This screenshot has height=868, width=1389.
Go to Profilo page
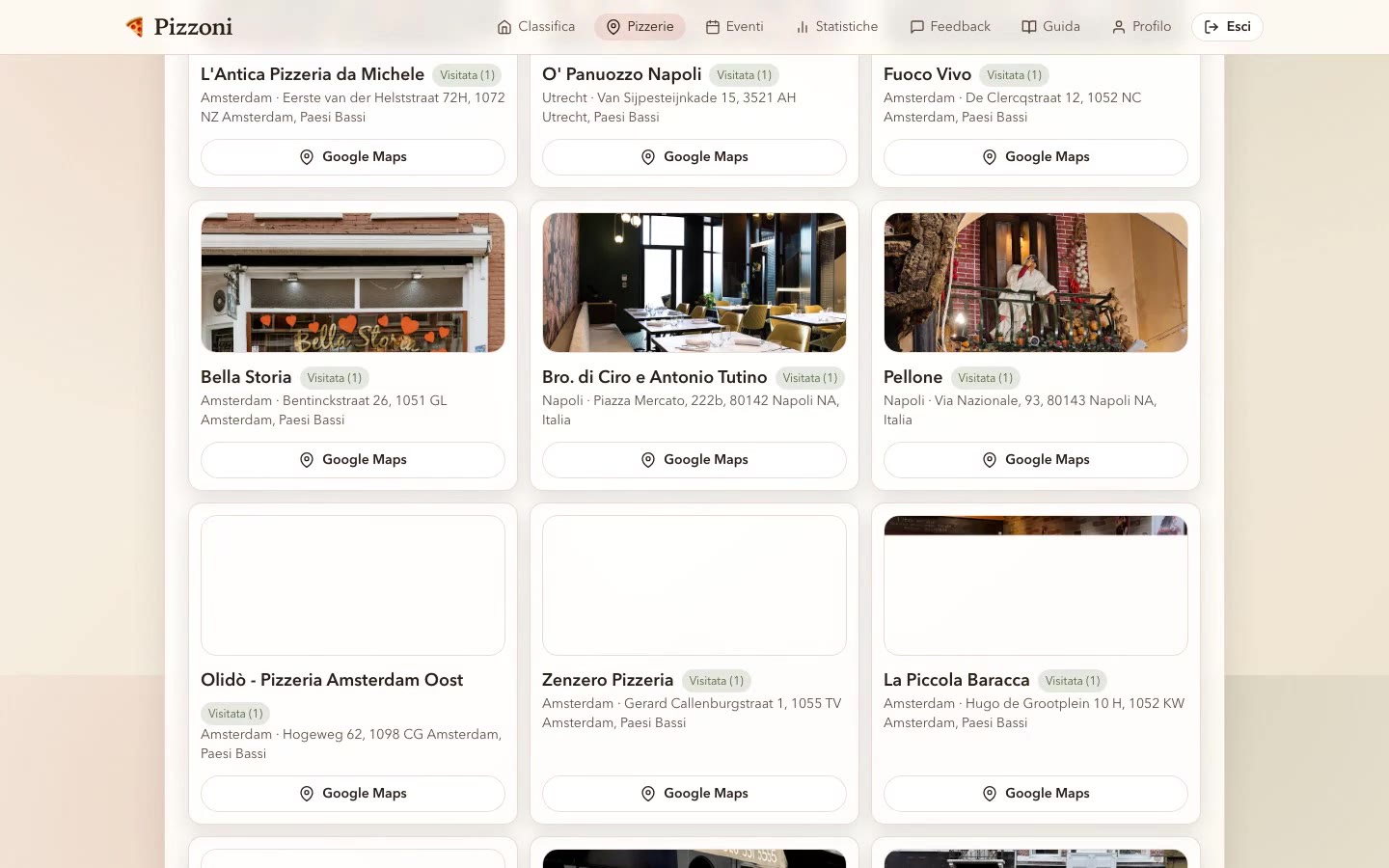[1141, 27]
